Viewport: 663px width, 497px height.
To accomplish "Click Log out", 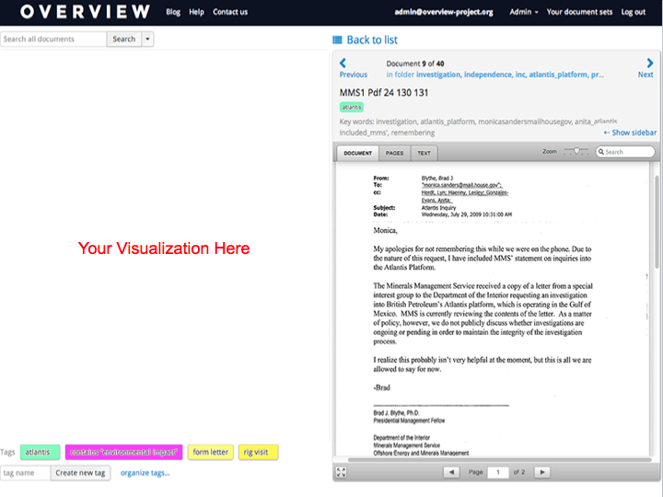I will coord(633,12).
